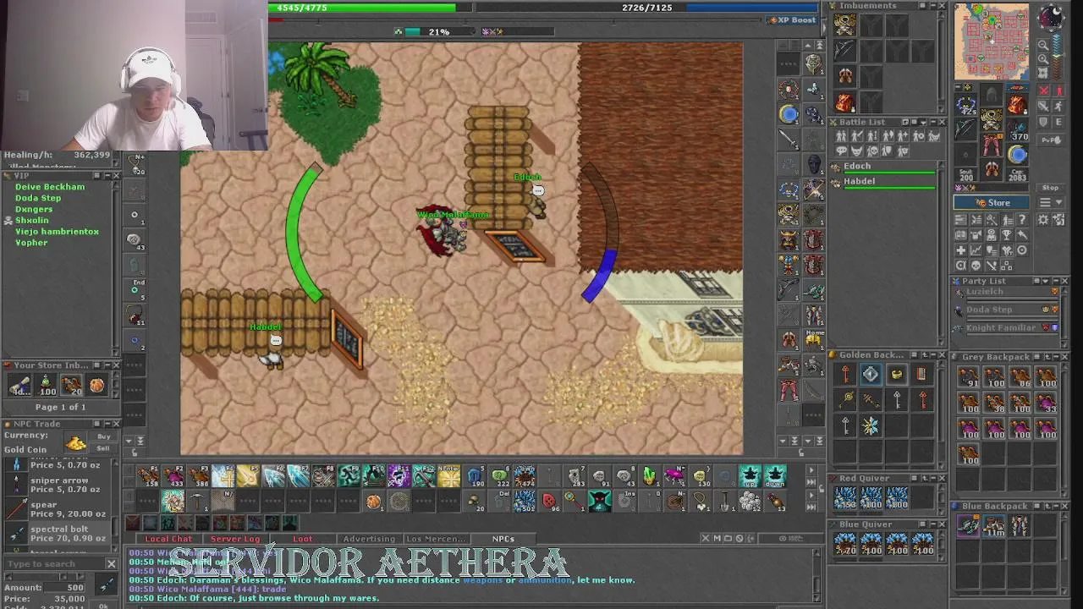Select Doda Step in Party List

tap(1006, 310)
